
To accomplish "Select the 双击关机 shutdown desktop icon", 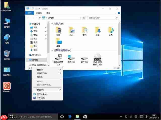I will pos(7,87).
